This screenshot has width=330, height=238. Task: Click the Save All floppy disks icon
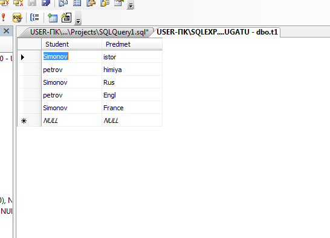(x=46, y=3)
